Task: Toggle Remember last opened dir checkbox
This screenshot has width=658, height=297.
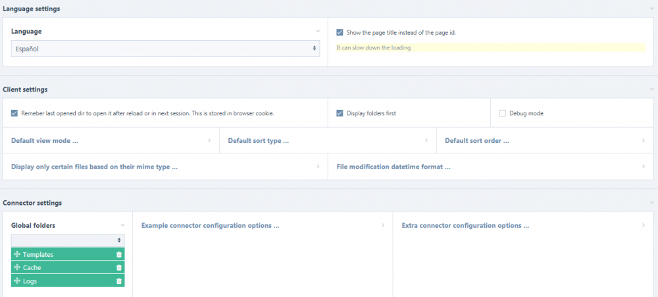Action: pos(14,113)
